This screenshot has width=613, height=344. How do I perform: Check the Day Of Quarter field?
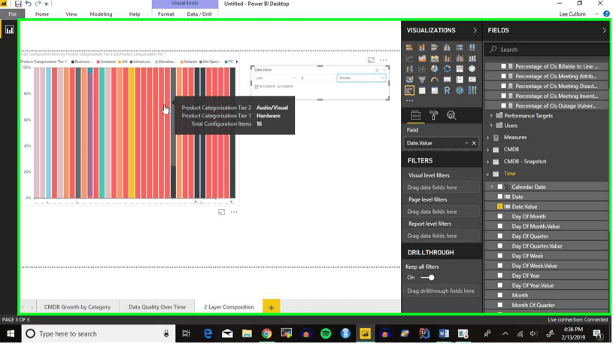click(x=500, y=236)
